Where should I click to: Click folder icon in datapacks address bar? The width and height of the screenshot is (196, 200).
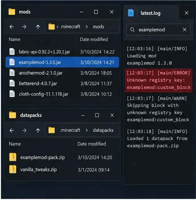pyautogui.click(x=52, y=130)
